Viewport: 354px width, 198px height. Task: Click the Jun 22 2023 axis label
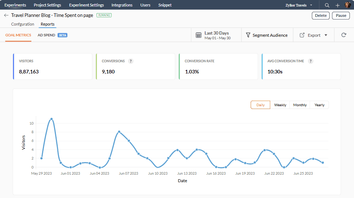pyautogui.click(x=274, y=174)
